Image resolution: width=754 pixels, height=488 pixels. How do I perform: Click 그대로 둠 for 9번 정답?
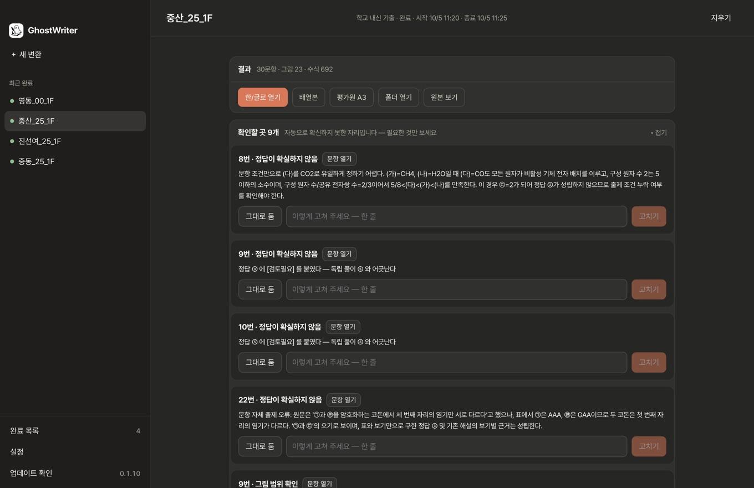pyautogui.click(x=260, y=289)
